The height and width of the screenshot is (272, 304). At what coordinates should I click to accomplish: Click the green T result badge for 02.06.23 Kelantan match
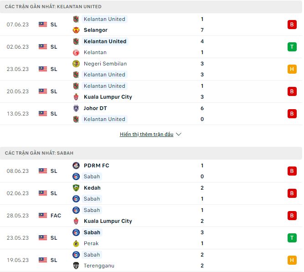[292, 47]
